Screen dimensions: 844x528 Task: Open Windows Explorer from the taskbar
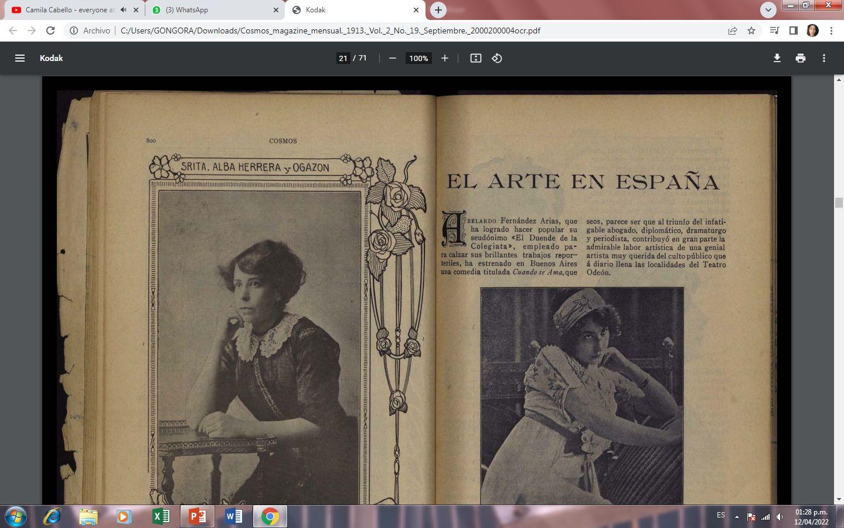[88, 516]
